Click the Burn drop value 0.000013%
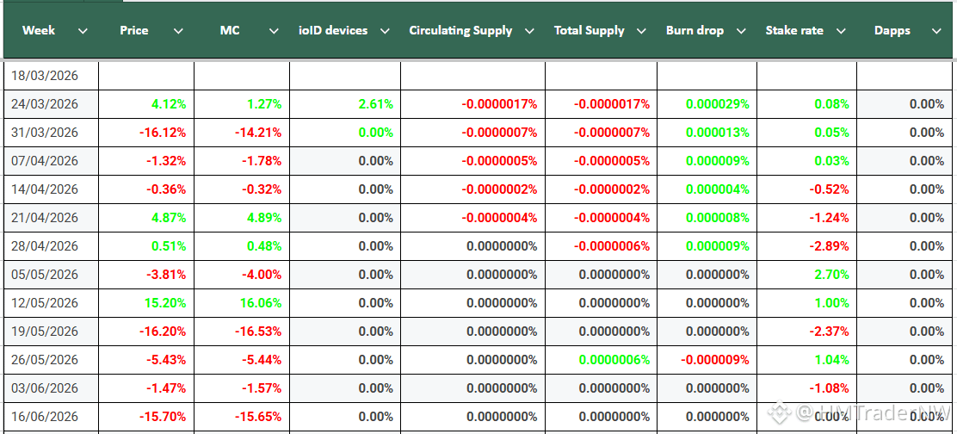Image resolution: width=957 pixels, height=434 pixels. pos(717,133)
